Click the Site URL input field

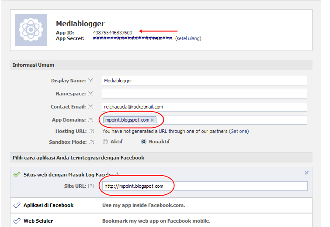[205, 186]
